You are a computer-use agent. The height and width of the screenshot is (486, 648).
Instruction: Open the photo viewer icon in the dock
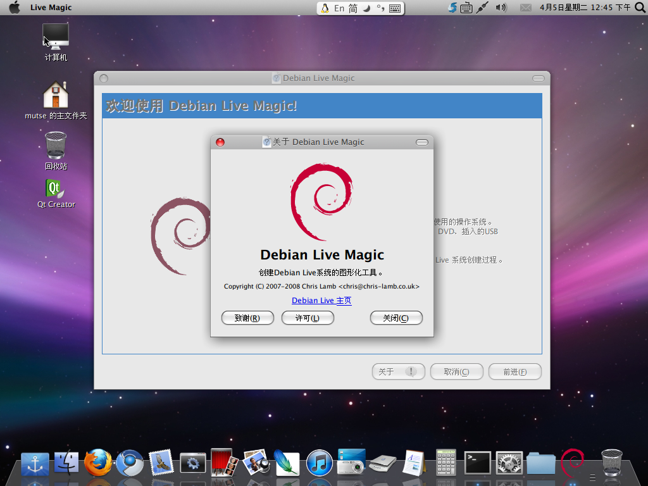coord(256,463)
